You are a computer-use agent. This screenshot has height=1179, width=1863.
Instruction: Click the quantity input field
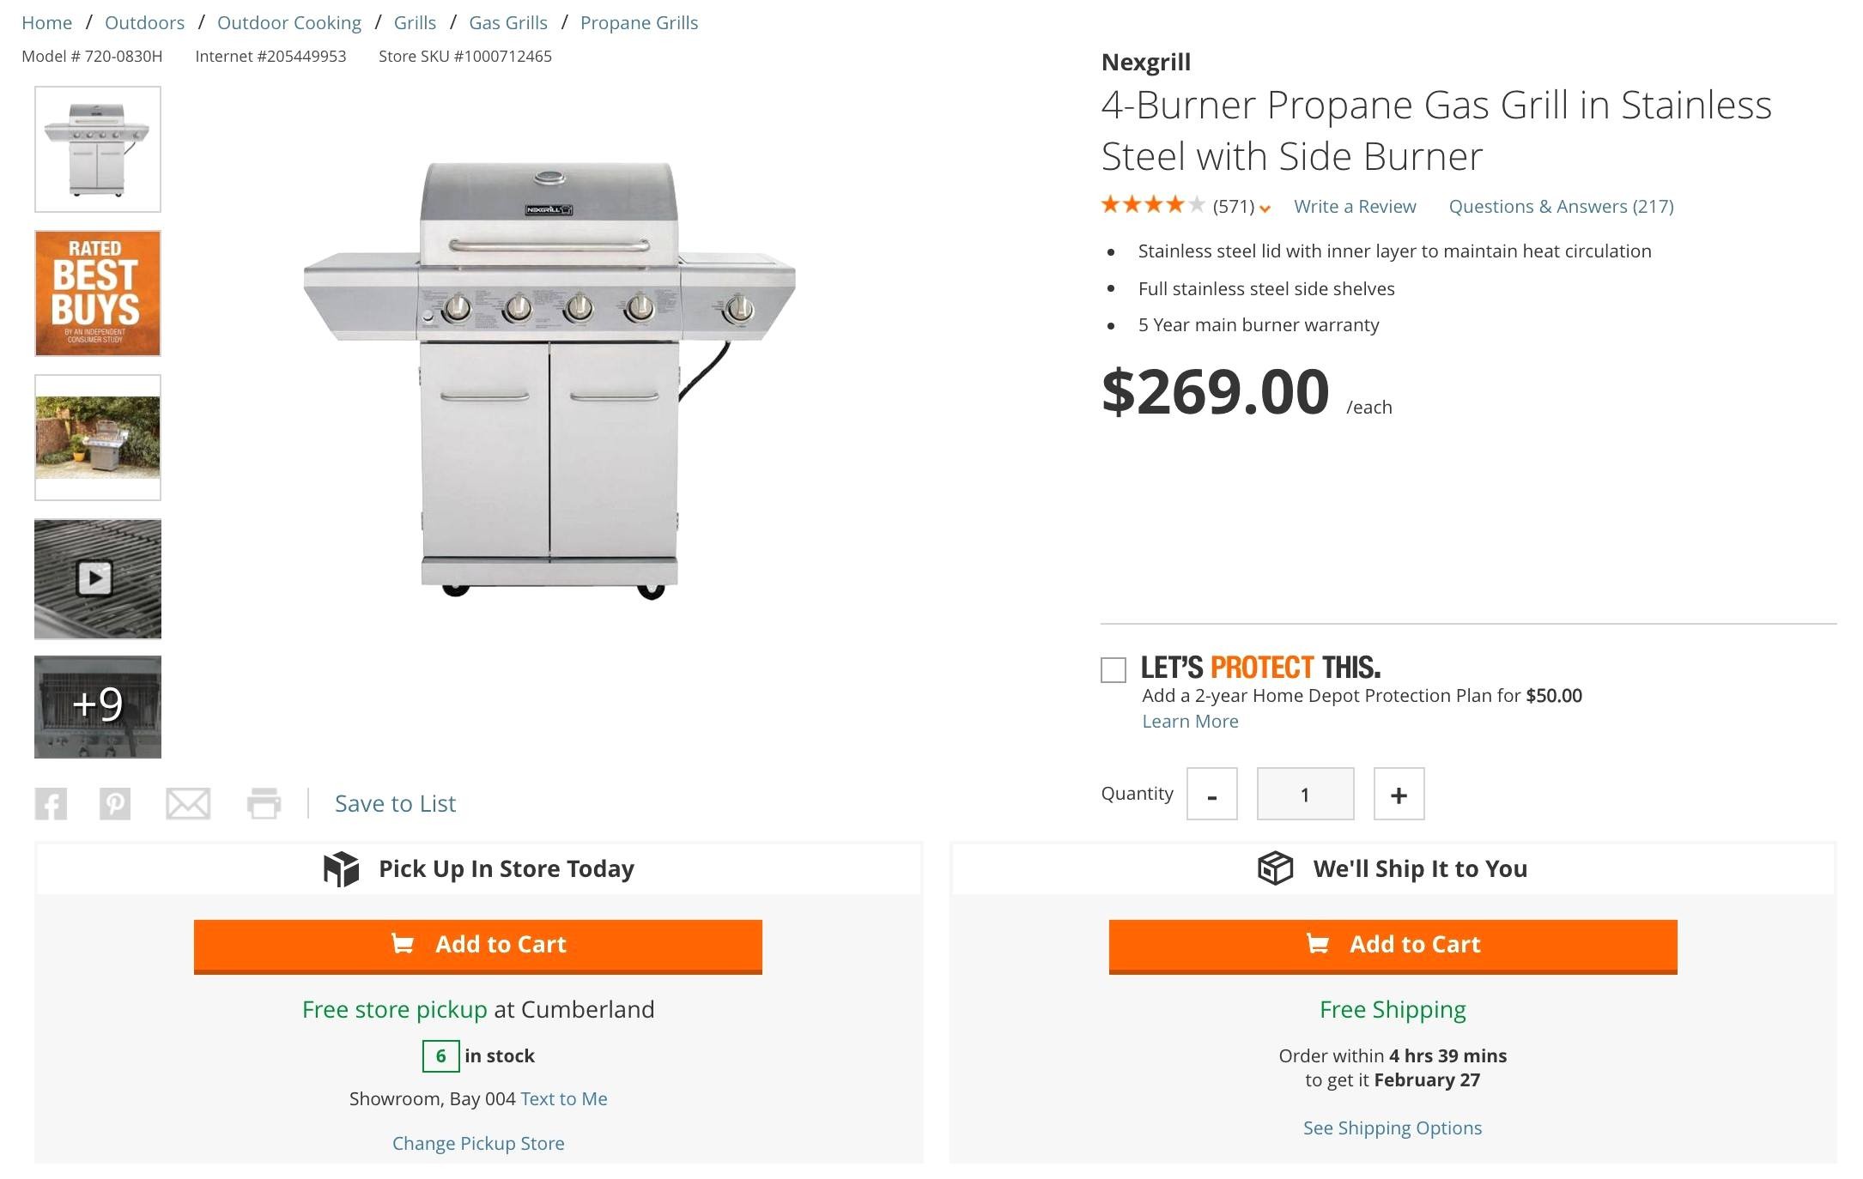[1305, 795]
